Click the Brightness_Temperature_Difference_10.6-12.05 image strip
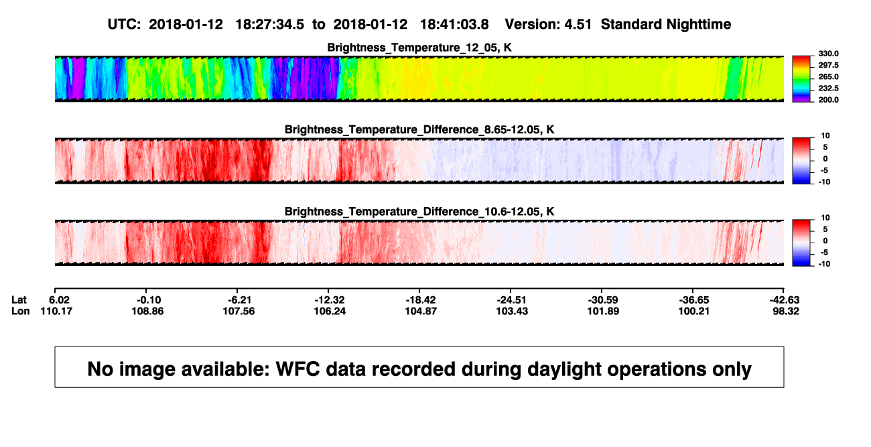The width and height of the screenshot is (871, 447). coord(419,243)
